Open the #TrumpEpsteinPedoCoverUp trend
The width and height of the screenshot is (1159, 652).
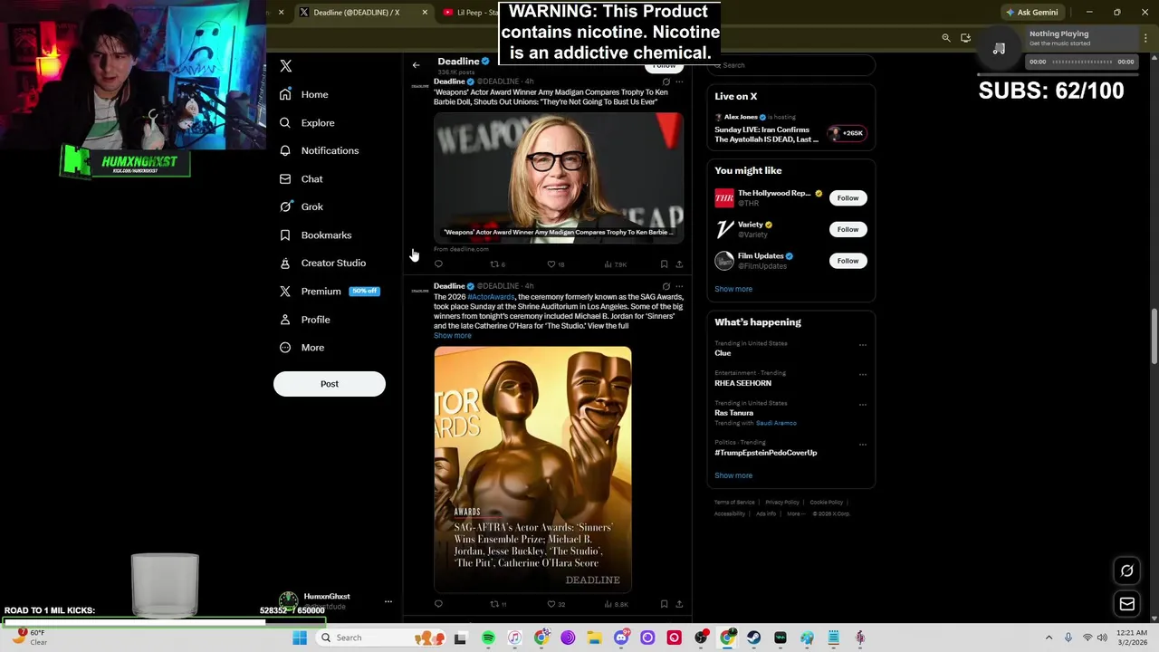click(765, 453)
